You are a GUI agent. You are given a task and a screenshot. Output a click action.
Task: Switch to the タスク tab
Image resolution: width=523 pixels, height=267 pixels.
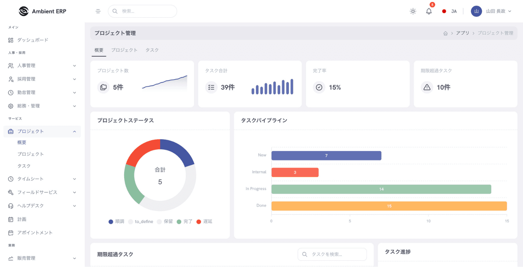tap(152, 50)
